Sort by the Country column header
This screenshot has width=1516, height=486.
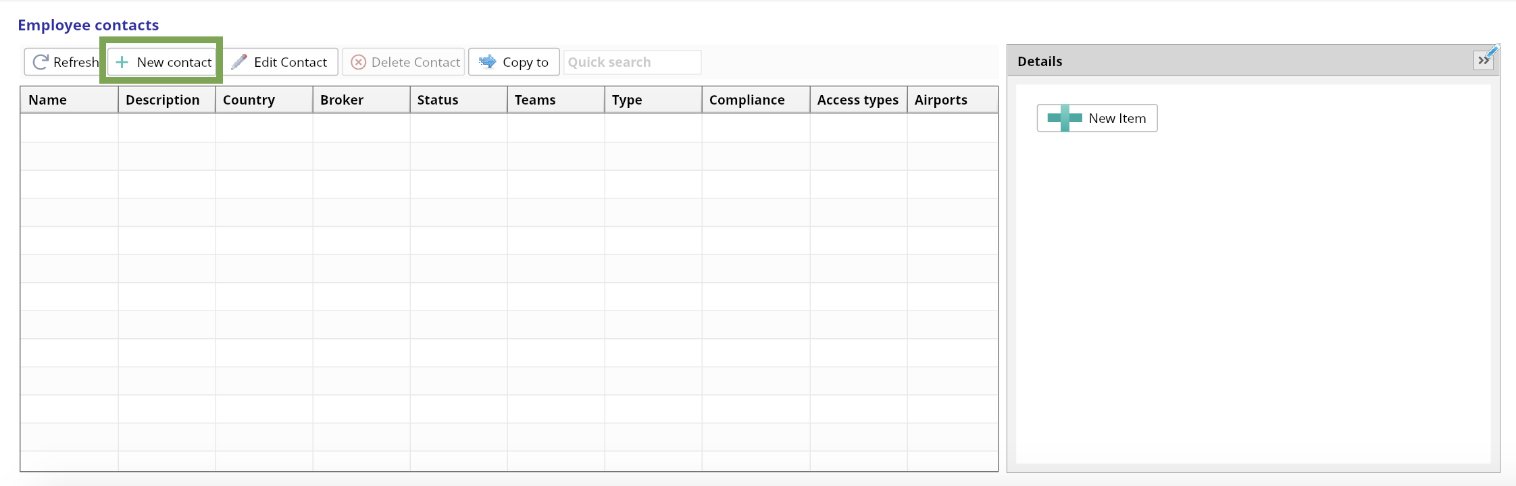click(x=249, y=100)
